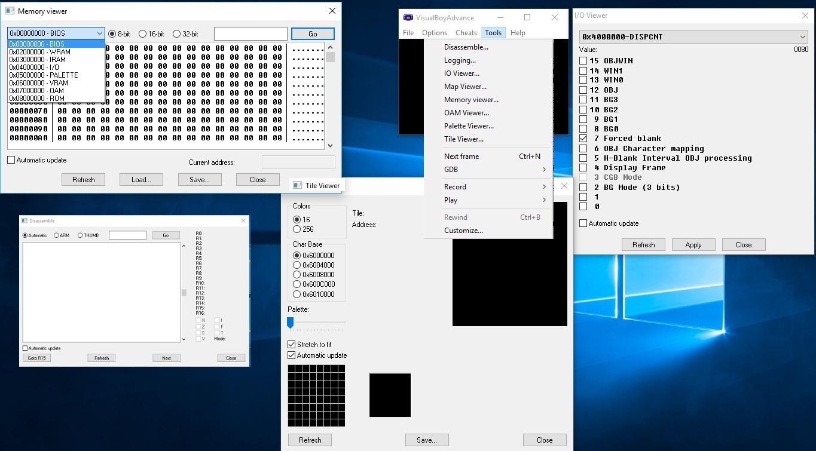The height and width of the screenshot is (451, 816).
Task: Click the Memory viewer address input field
Action: click(250, 34)
